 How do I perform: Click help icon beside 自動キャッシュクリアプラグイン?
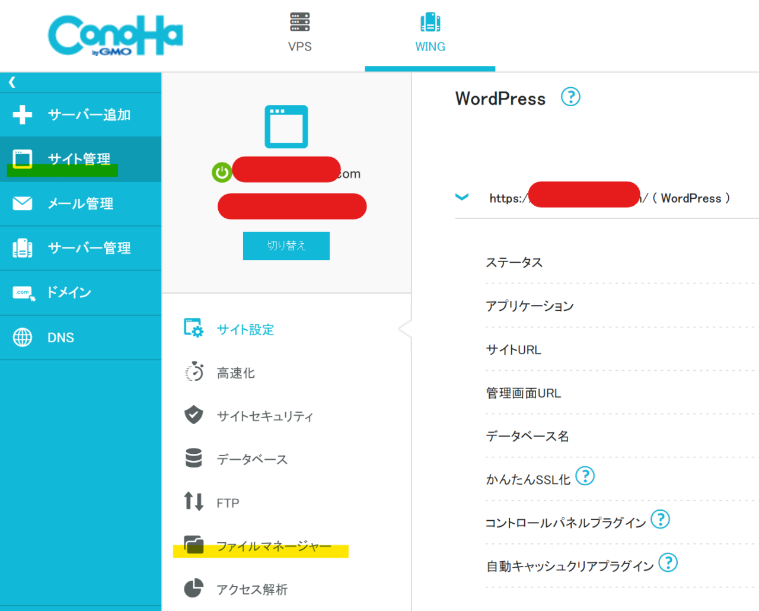coord(668,562)
